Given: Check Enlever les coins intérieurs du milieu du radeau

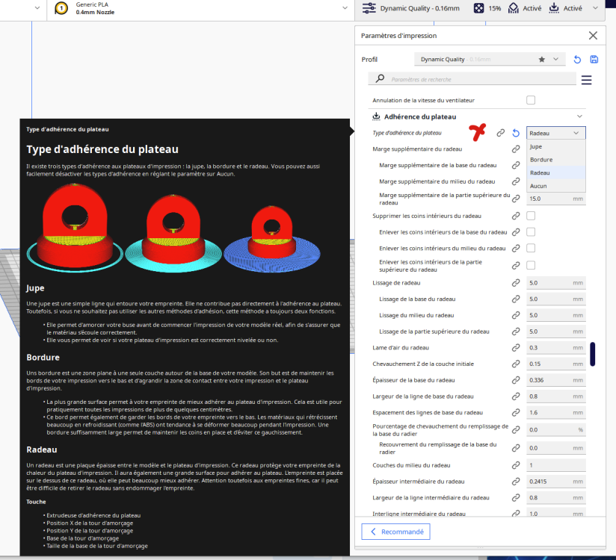Looking at the screenshot, I should [x=531, y=248].
